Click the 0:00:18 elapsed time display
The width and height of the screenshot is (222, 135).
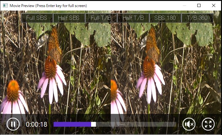pos(37,124)
